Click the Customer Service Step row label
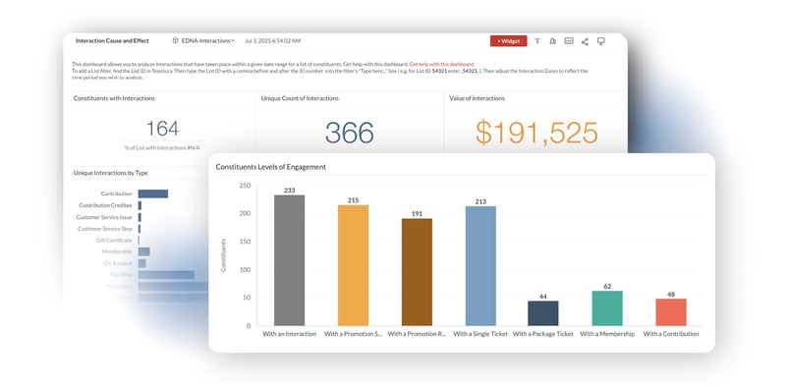786x388 pixels. click(105, 229)
